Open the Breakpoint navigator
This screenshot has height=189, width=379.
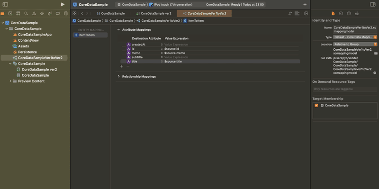(x=58, y=14)
